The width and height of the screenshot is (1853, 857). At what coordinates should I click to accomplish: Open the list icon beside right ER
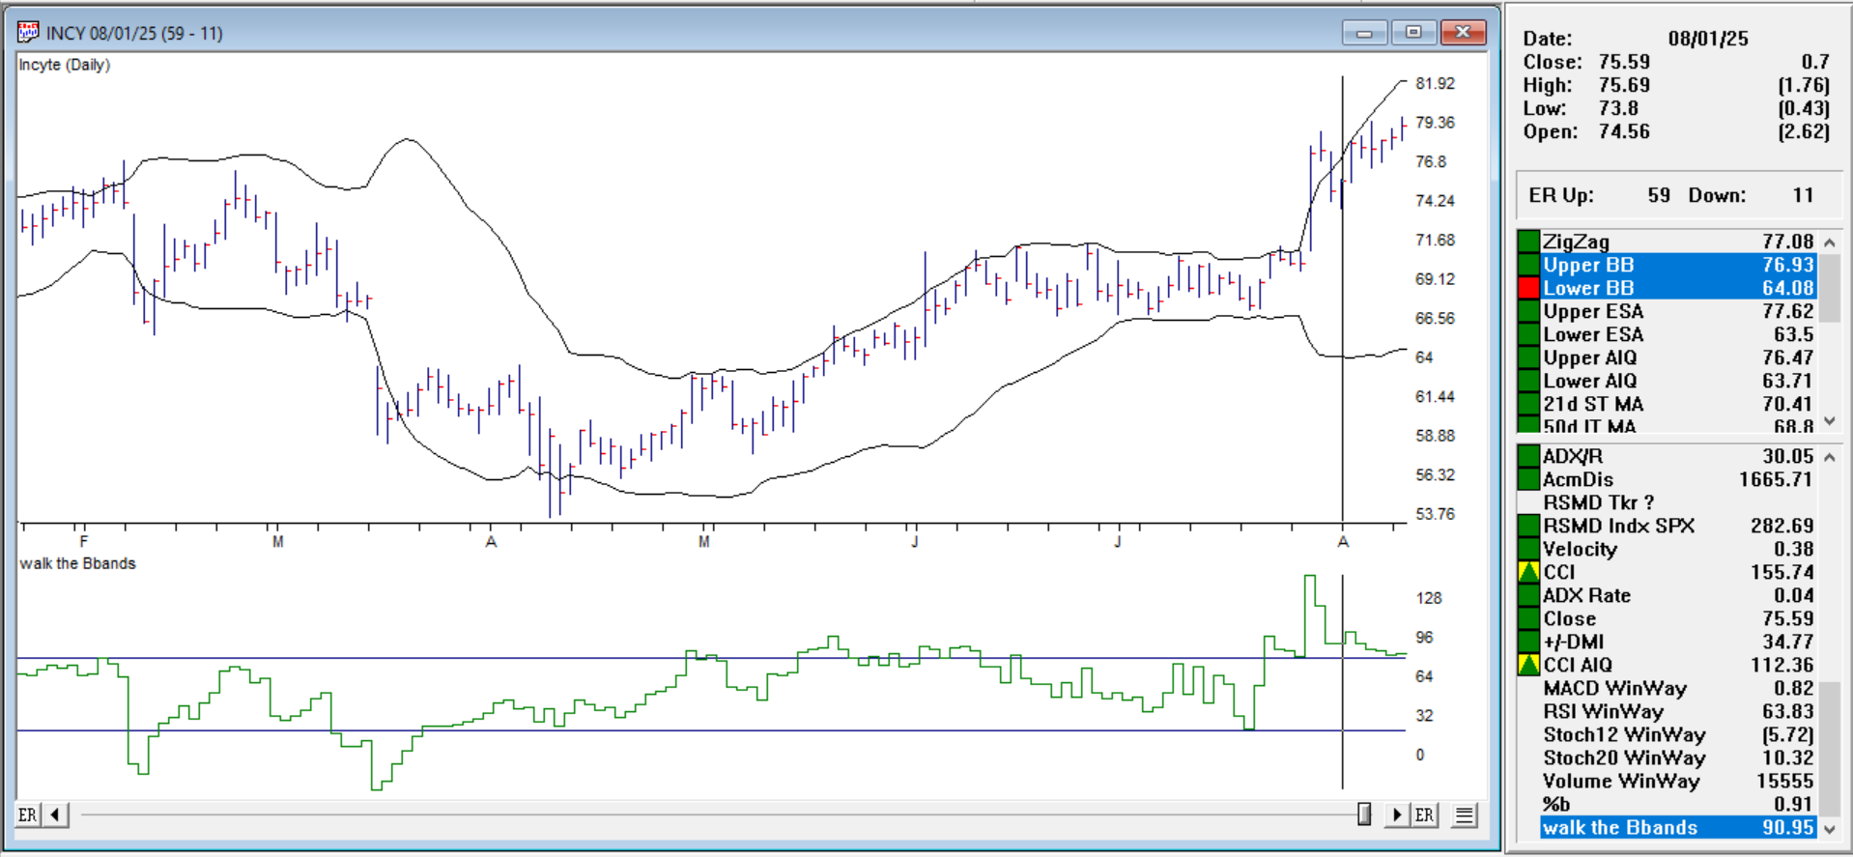pyautogui.click(x=1465, y=815)
